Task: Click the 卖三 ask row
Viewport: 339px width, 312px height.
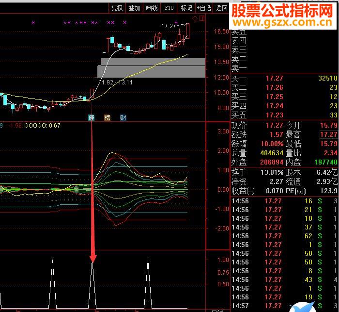Action: (284, 49)
